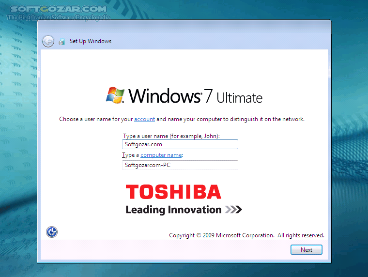The height and width of the screenshot is (277, 368).
Task: Click the Set Up Windows title icon
Action: (61, 42)
